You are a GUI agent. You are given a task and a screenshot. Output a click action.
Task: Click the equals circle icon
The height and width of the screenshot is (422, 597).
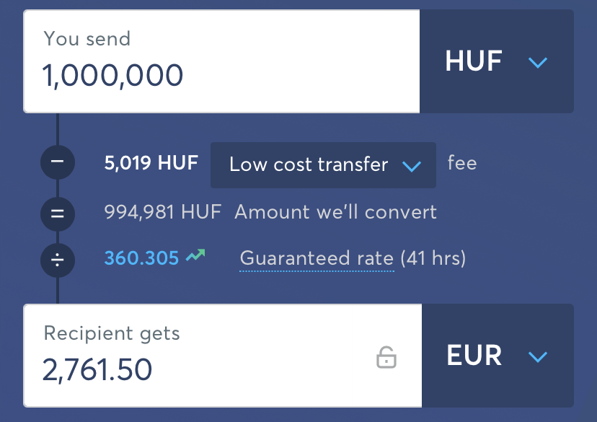pos(58,214)
